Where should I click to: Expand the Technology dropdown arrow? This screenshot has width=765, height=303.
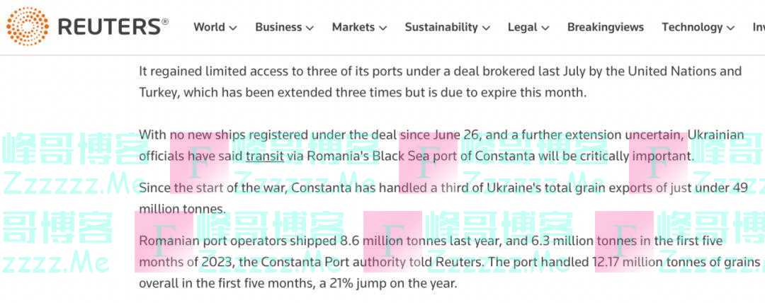pos(730,28)
